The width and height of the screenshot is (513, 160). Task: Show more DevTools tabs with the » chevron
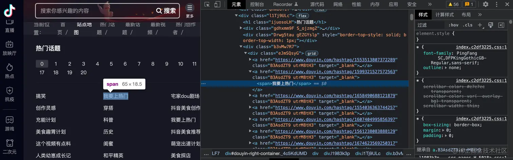(x=430, y=4)
